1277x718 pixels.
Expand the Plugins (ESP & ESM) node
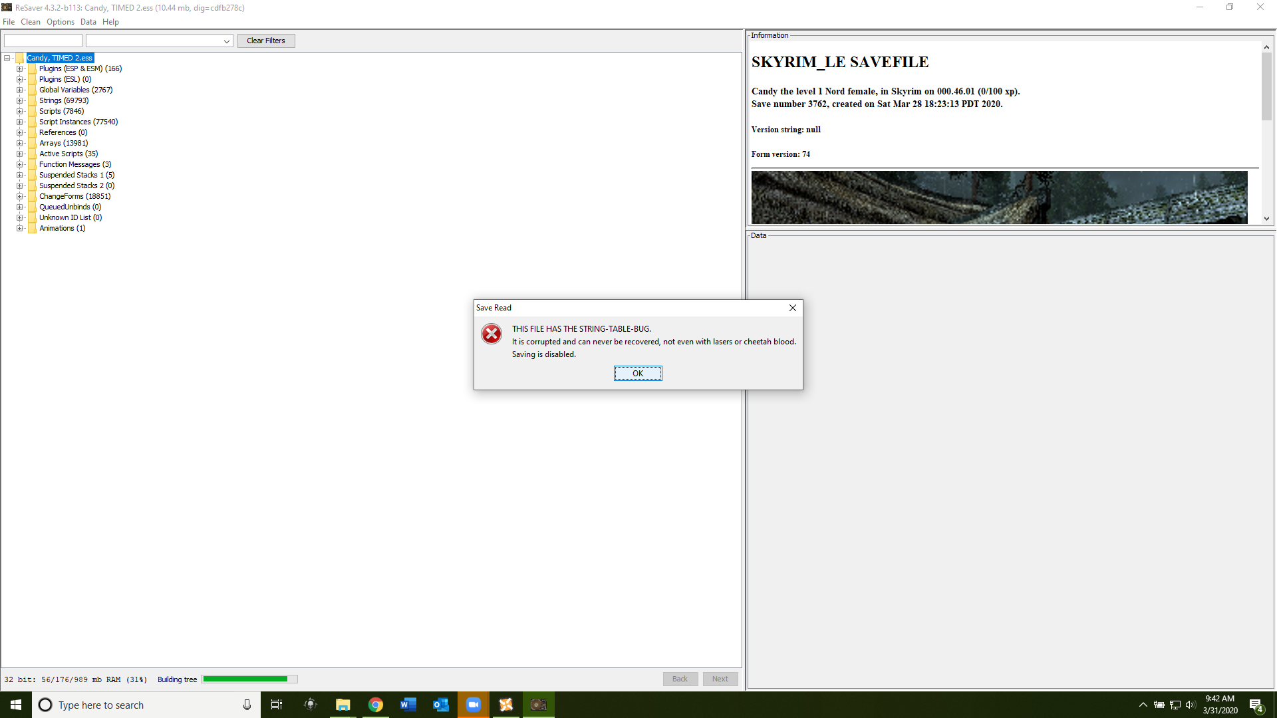[20, 69]
